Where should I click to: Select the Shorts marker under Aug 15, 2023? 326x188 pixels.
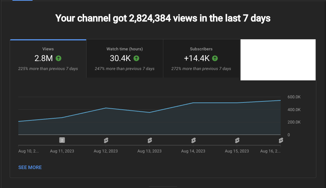pos(237,140)
